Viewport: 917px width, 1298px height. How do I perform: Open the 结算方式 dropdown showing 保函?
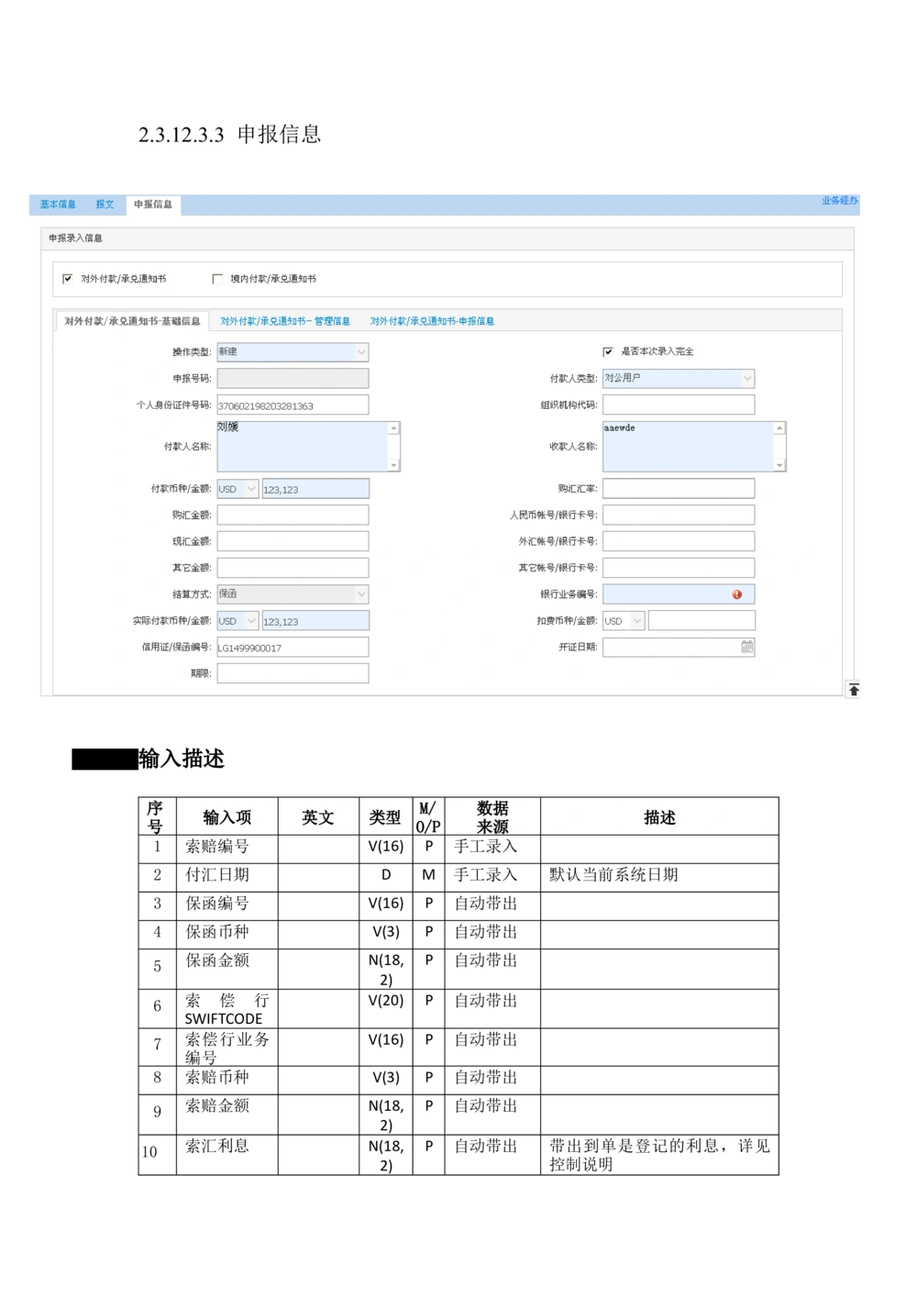[x=359, y=594]
